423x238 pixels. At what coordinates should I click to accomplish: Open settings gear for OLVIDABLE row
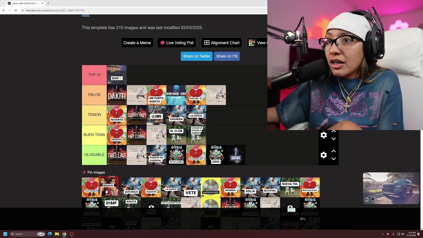324,155
